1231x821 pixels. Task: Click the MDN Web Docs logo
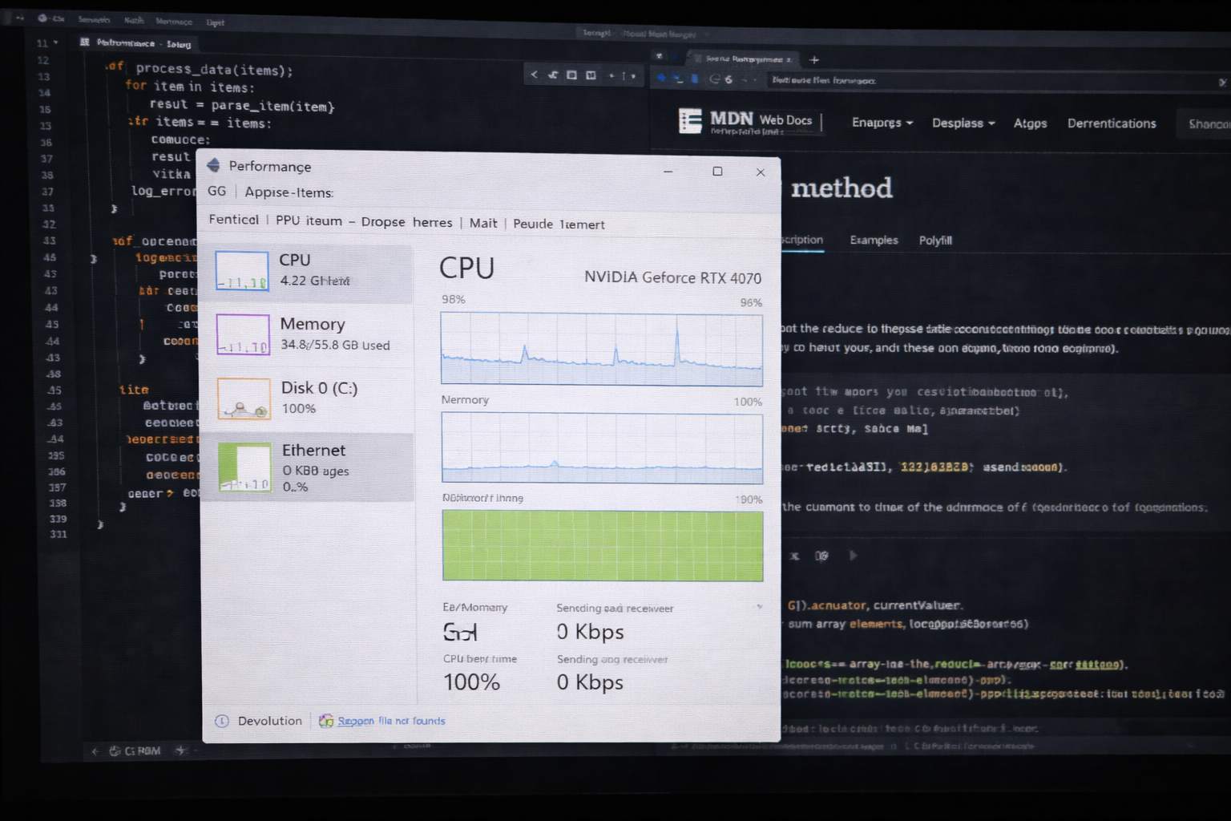(745, 121)
